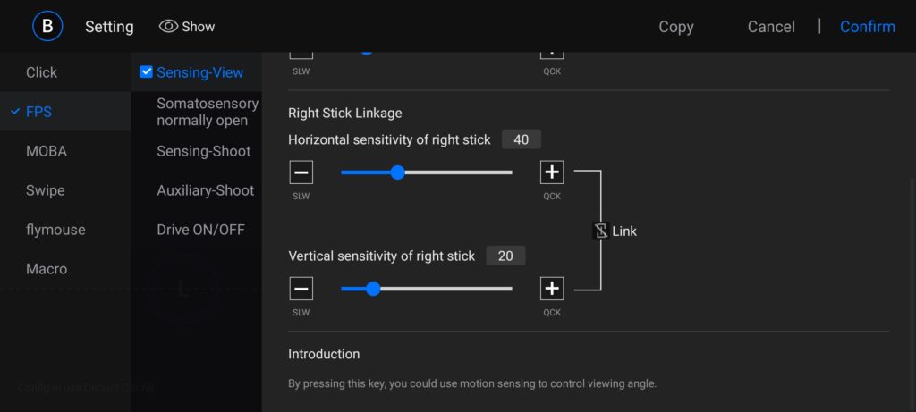Screen dimensions: 916x412
Task: Select Somatosensory normally open option
Action: [x=207, y=112]
